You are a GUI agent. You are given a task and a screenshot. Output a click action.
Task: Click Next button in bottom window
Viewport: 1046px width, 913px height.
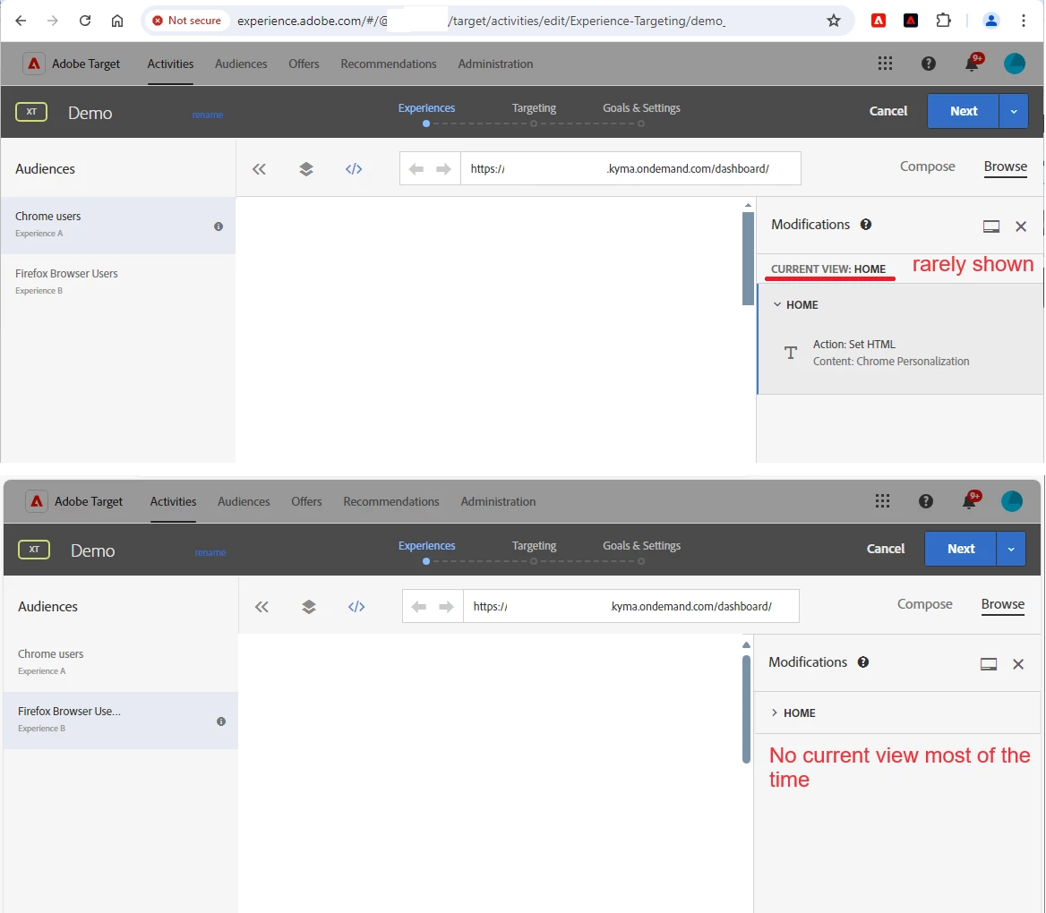tap(961, 548)
